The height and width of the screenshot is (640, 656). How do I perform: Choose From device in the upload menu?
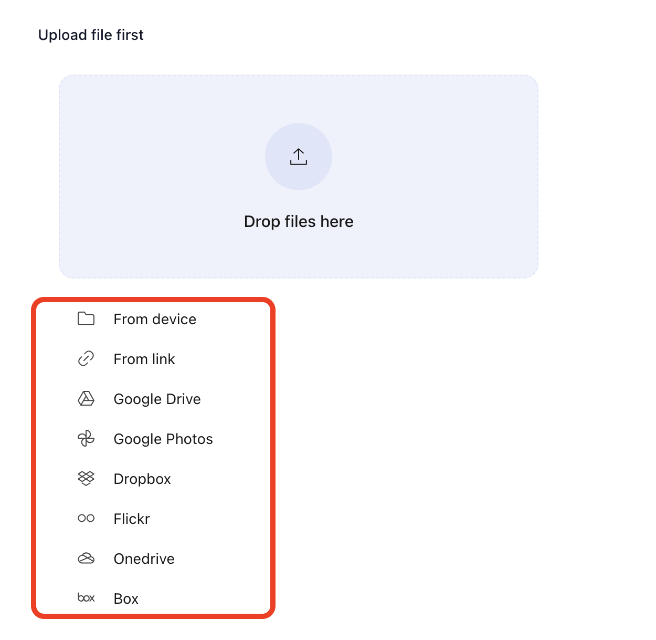[155, 318]
